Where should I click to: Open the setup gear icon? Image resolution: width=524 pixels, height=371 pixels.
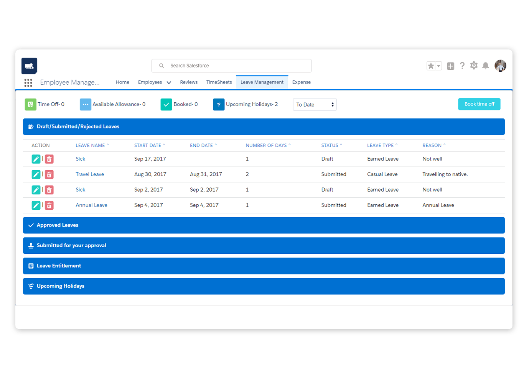tap(474, 66)
